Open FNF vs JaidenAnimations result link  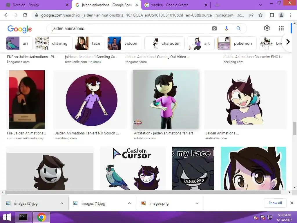click(x=31, y=57)
